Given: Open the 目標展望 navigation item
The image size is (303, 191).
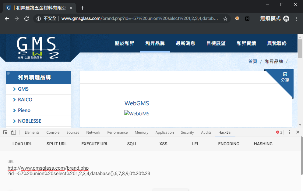Looking at the screenshot, I should pos(216,43).
